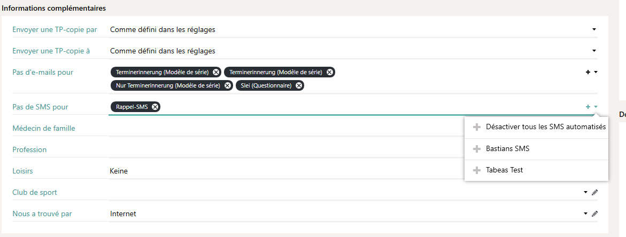This screenshot has height=237, width=626.
Task: Remove the Nur Terminerinnerung tag
Action: tap(228, 85)
